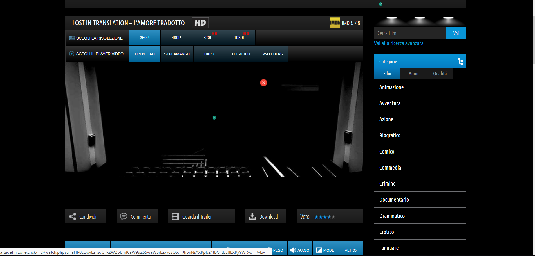Switch to the Qualitá category tab
Viewport: 535px width, 256px height.
coord(440,74)
